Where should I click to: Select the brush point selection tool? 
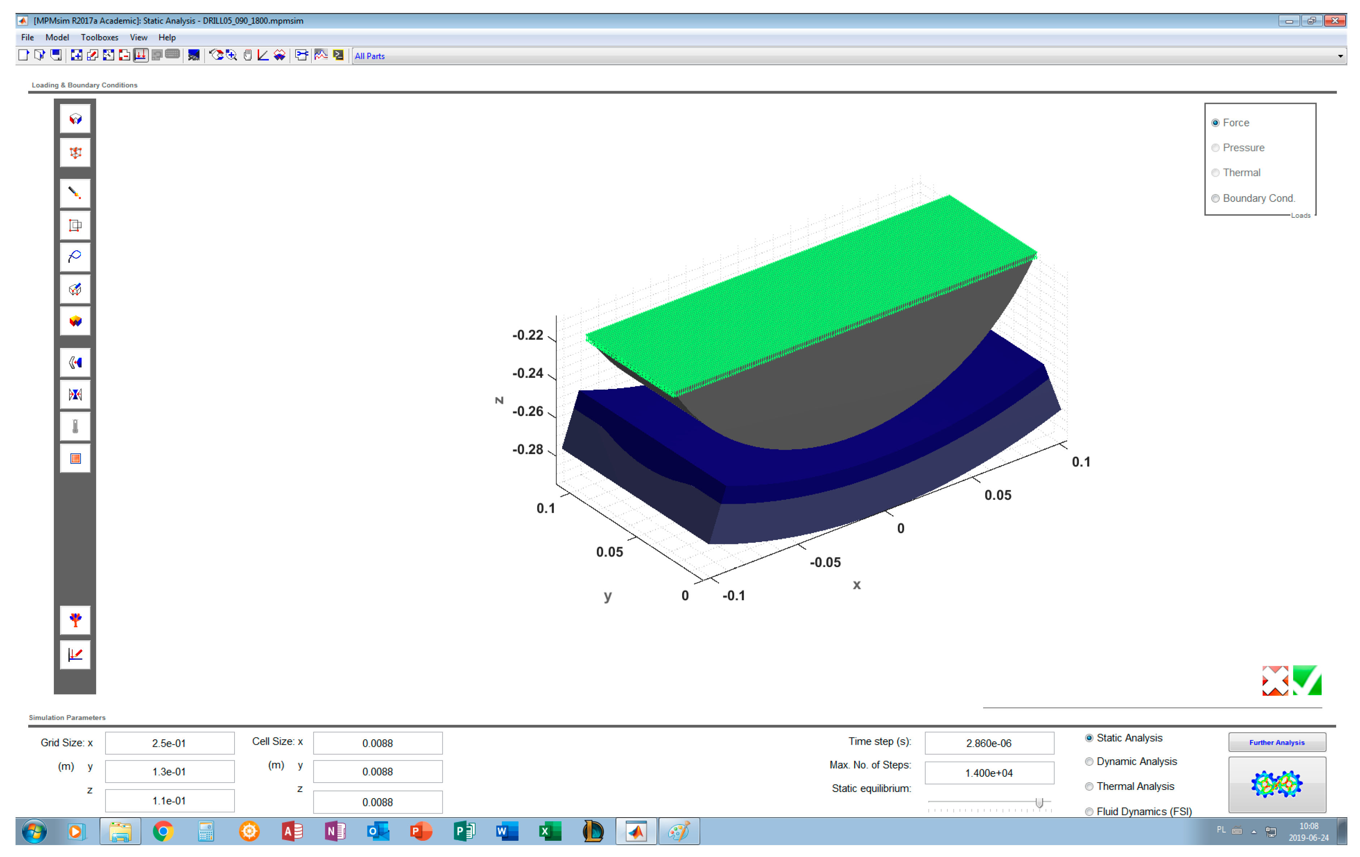click(x=75, y=193)
